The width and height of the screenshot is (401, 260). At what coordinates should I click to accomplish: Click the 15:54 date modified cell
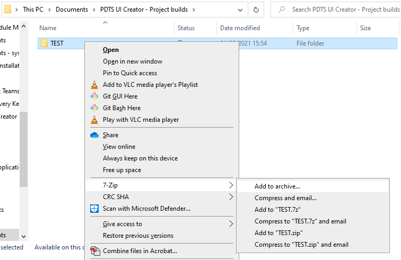pos(252,43)
